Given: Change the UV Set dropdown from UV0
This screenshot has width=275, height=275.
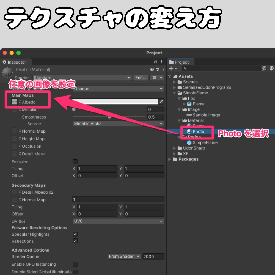Looking at the screenshot, I should (x=118, y=221).
